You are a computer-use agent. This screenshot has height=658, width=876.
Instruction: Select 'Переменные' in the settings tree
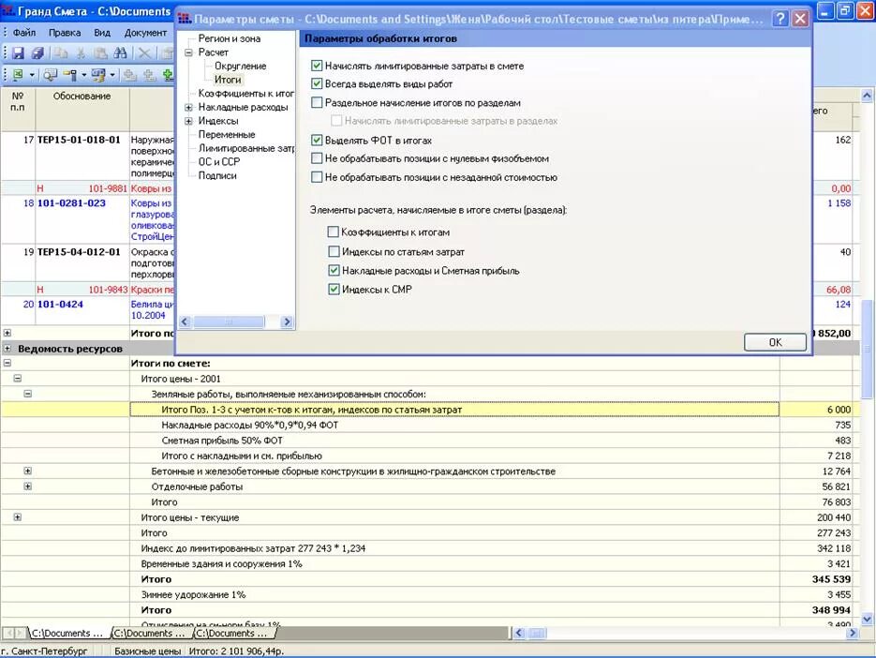pos(227,134)
